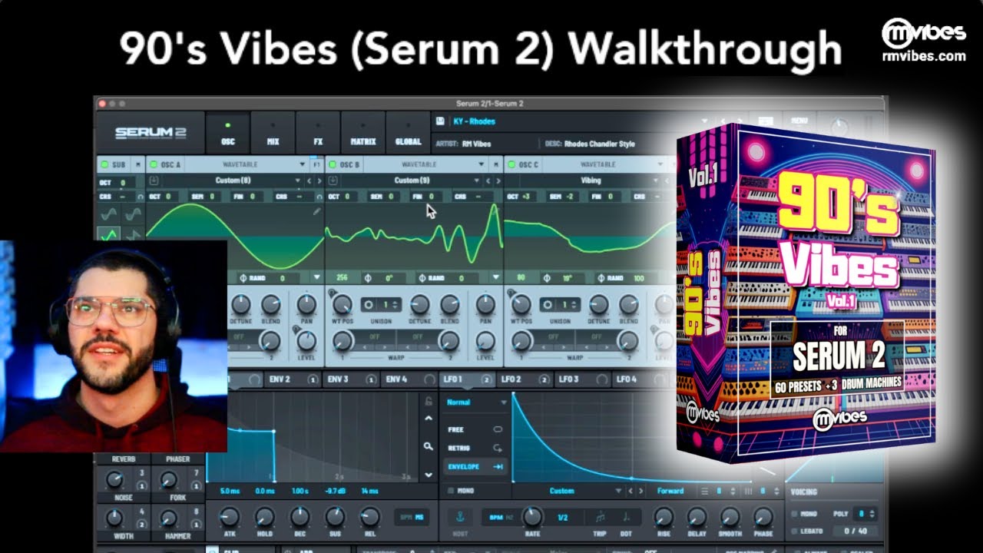The width and height of the screenshot is (983, 553).
Task: Click the OSC B WT POS knob
Action: (343, 305)
